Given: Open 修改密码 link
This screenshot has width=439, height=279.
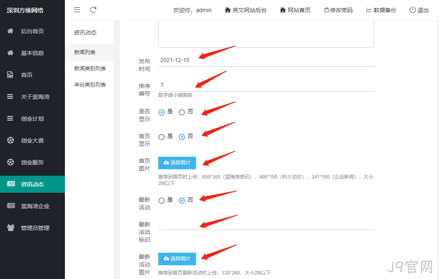Looking at the screenshot, I should click(338, 10).
